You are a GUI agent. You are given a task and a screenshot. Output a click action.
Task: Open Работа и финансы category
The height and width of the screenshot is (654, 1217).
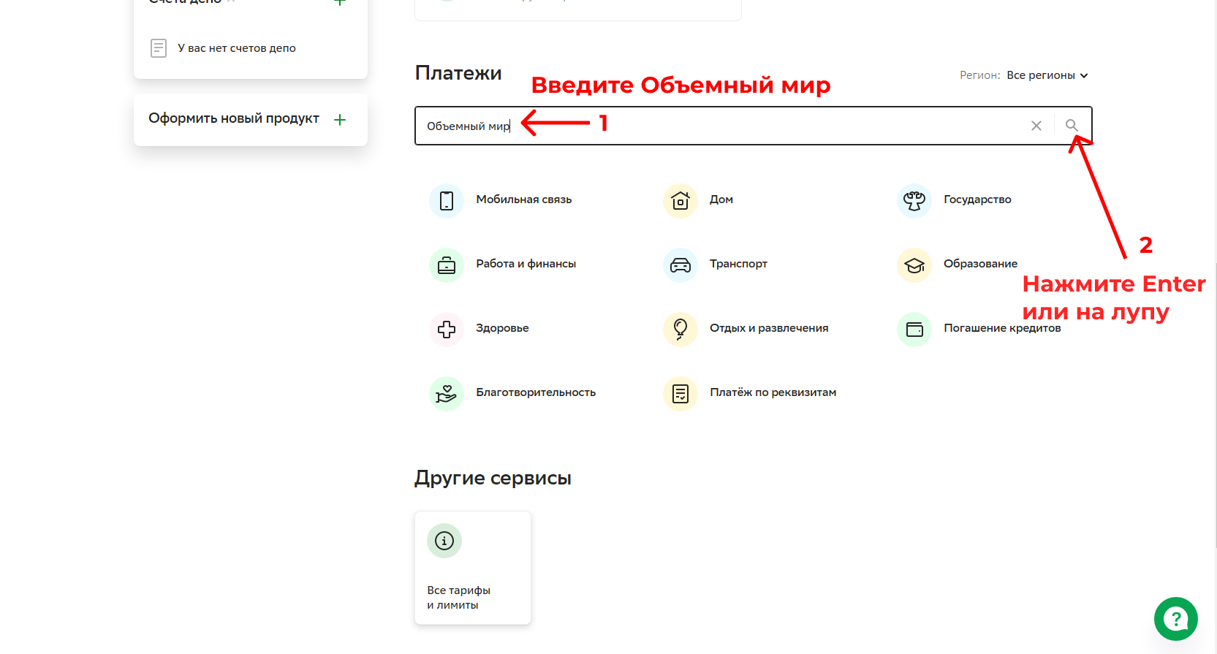click(x=526, y=264)
